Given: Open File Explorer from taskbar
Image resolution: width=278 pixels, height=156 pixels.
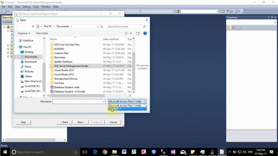Looking at the screenshot, I should click(x=114, y=152).
